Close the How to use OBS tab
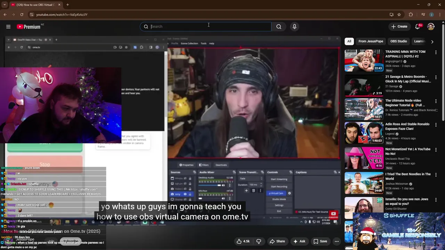Viewport: 445px width, 250px height. 59,5
